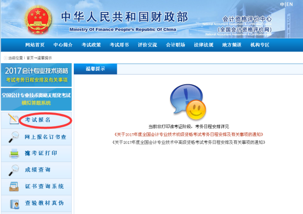
Task: Click the book icon beside 查验教材真伪
Action: (15, 204)
